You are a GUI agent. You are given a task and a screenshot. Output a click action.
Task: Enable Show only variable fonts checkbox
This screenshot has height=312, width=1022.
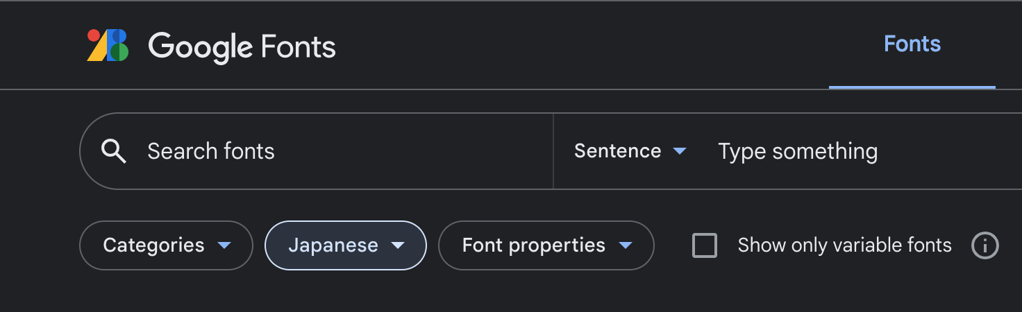click(x=705, y=245)
